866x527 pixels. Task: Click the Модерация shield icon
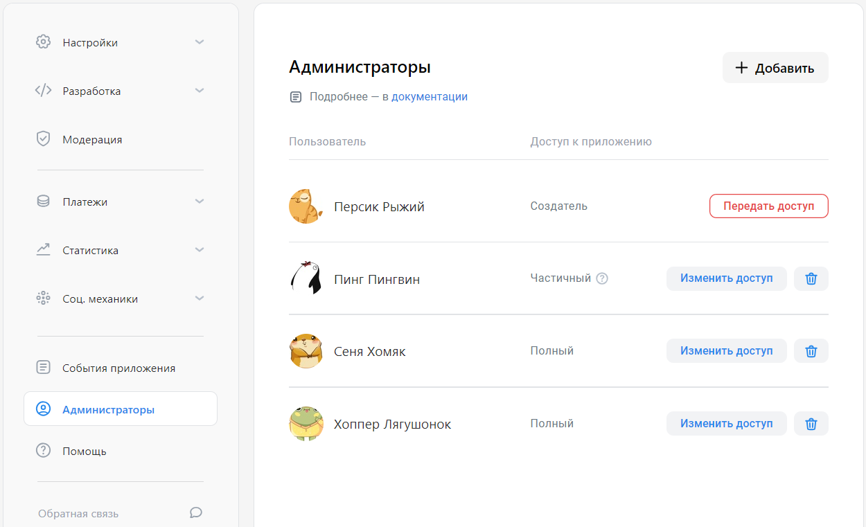[43, 139]
